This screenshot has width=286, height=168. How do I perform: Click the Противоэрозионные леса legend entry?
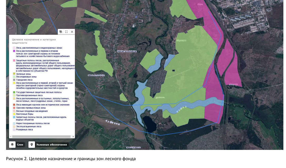point(29,96)
